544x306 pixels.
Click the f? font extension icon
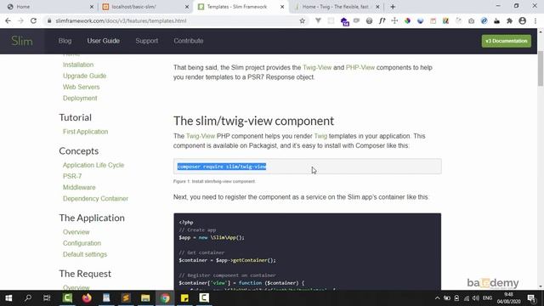pyautogui.click(x=382, y=20)
